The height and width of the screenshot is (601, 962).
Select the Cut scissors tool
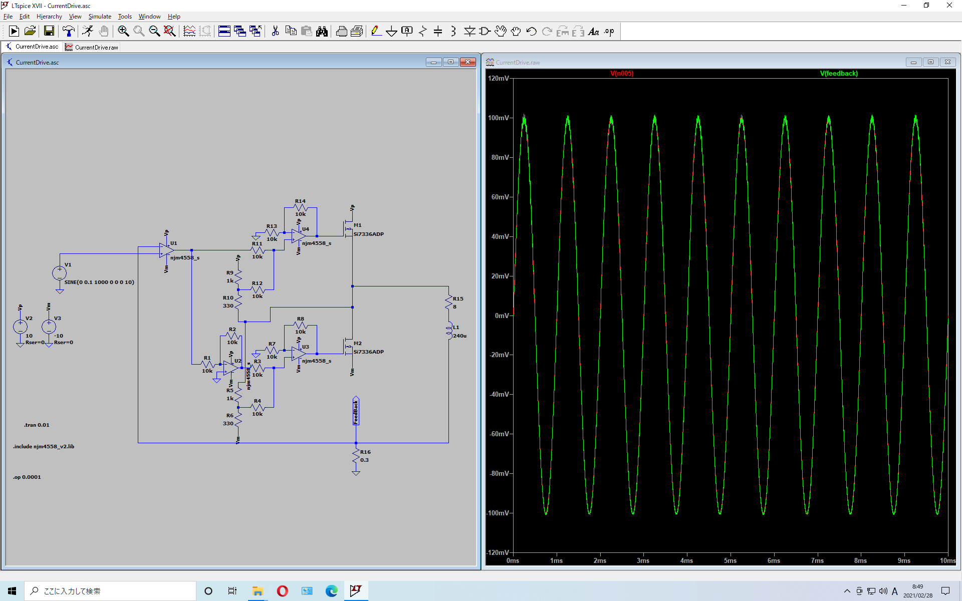(275, 32)
